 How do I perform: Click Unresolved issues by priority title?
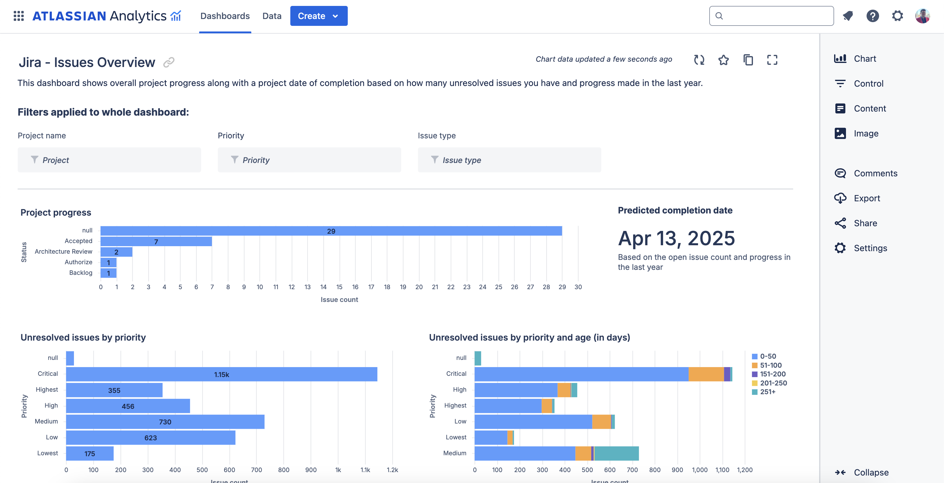83,337
